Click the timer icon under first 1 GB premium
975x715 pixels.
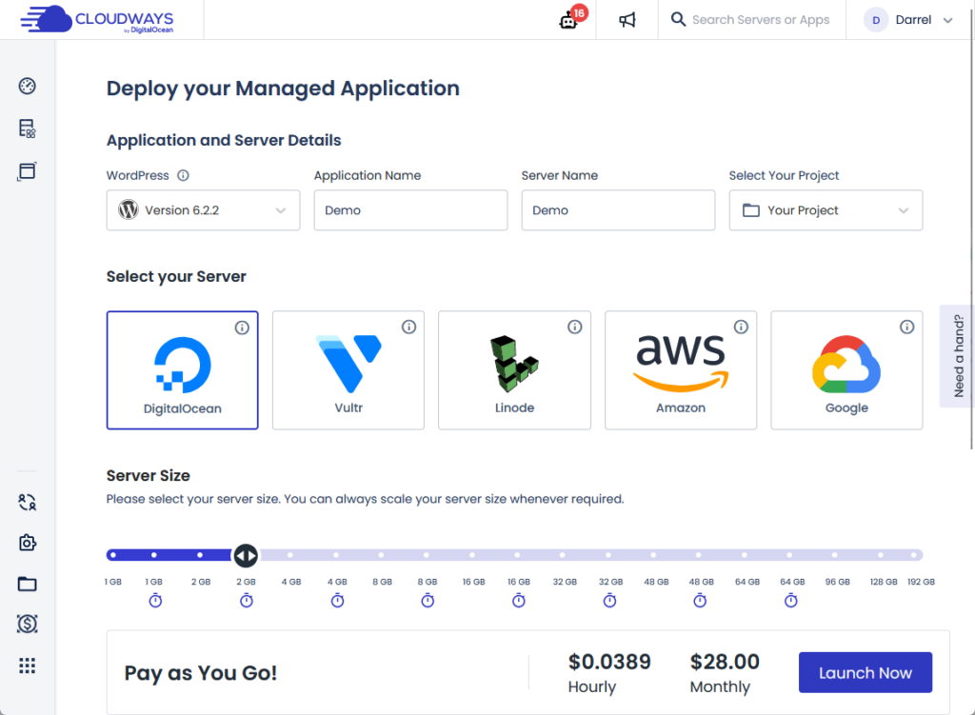[x=155, y=601]
